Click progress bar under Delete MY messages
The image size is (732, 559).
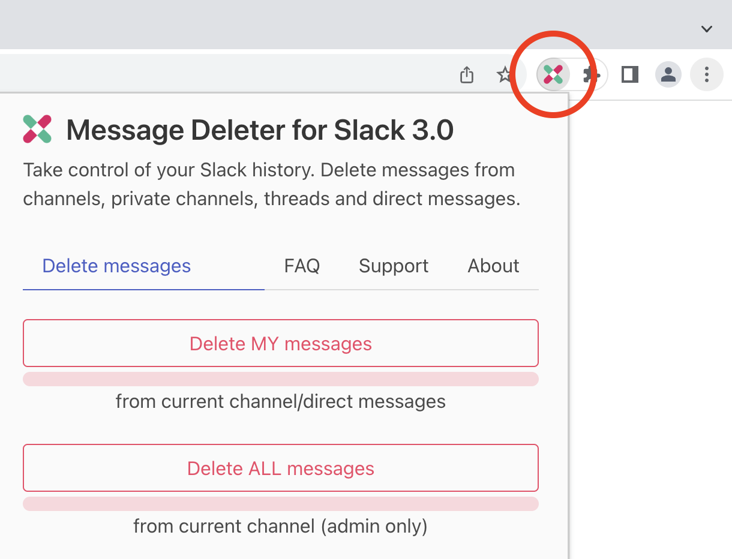(x=280, y=379)
